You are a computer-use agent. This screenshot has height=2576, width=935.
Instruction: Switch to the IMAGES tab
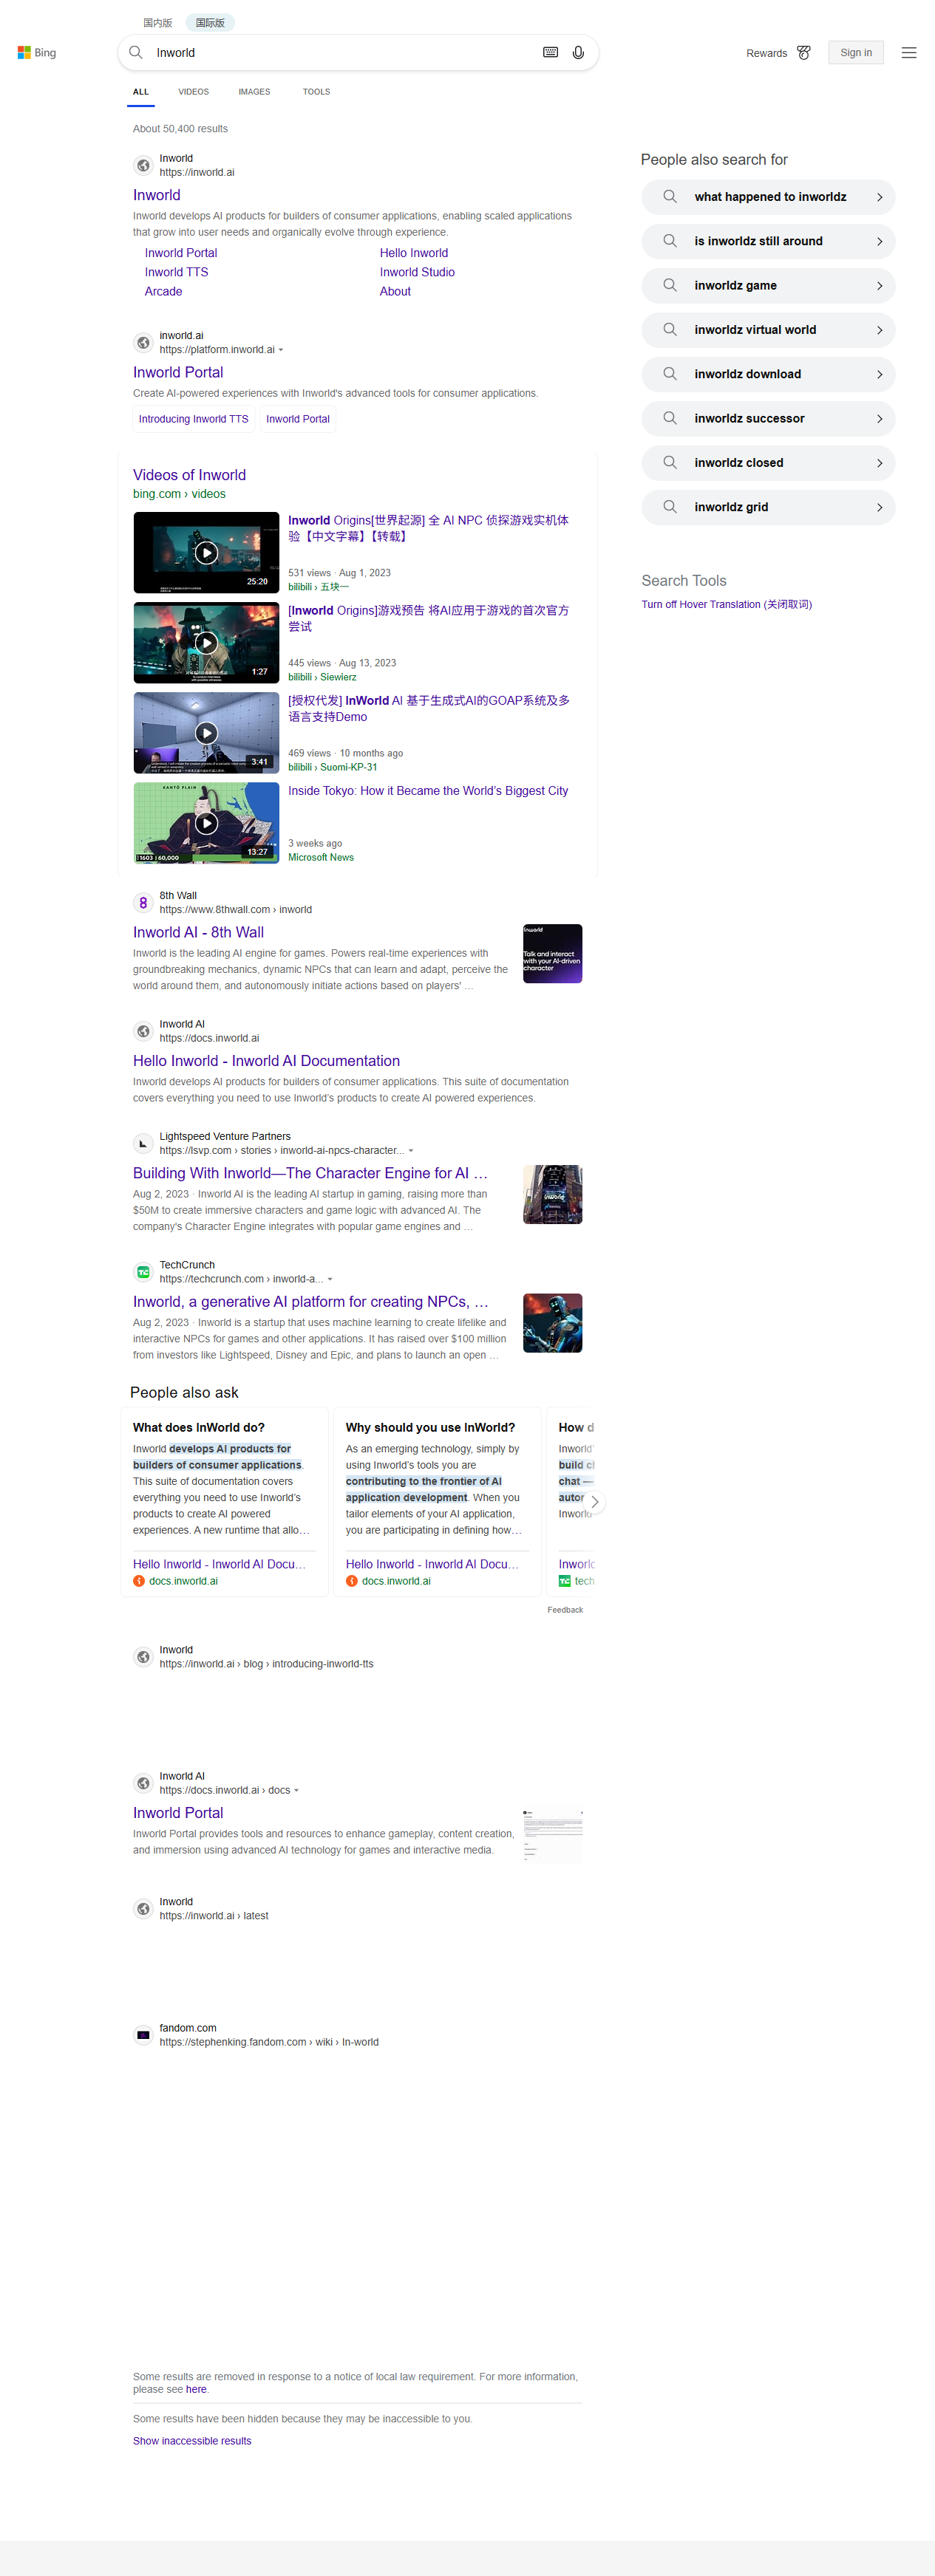pyautogui.click(x=254, y=92)
